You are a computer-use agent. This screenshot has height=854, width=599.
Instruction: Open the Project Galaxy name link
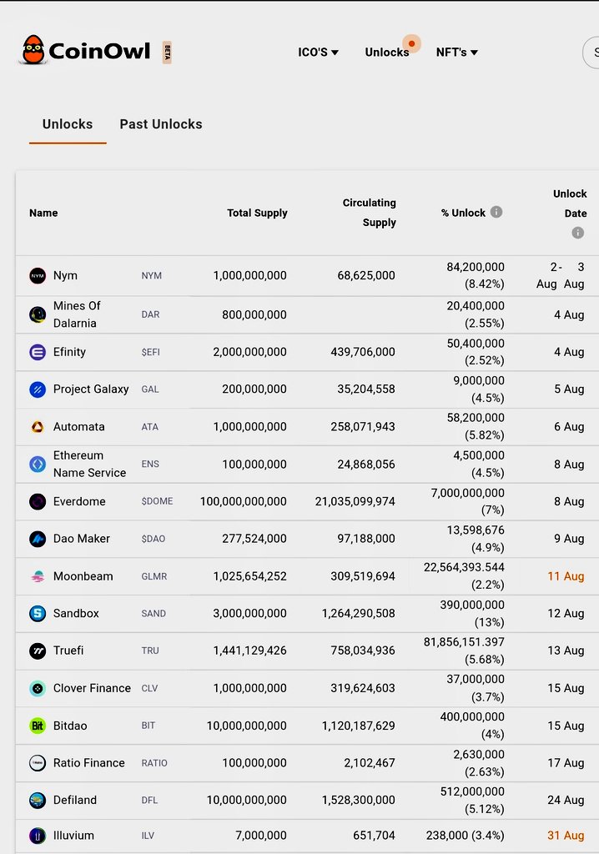[91, 389]
